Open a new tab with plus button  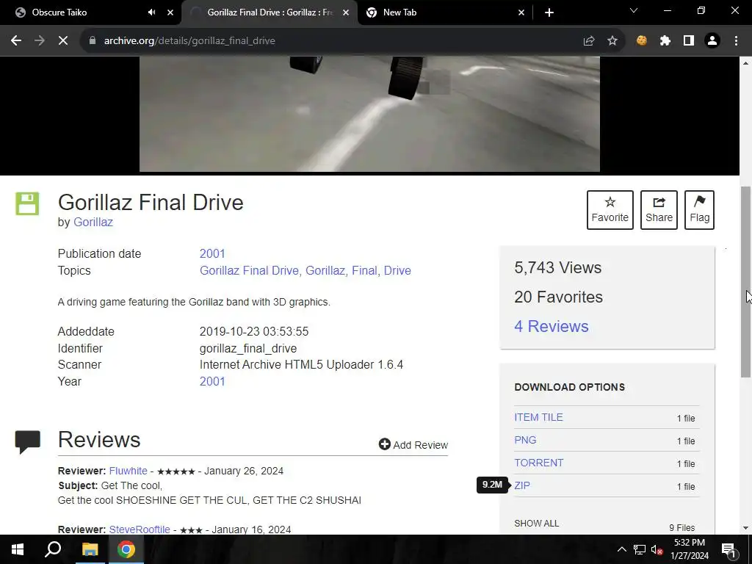(x=549, y=12)
